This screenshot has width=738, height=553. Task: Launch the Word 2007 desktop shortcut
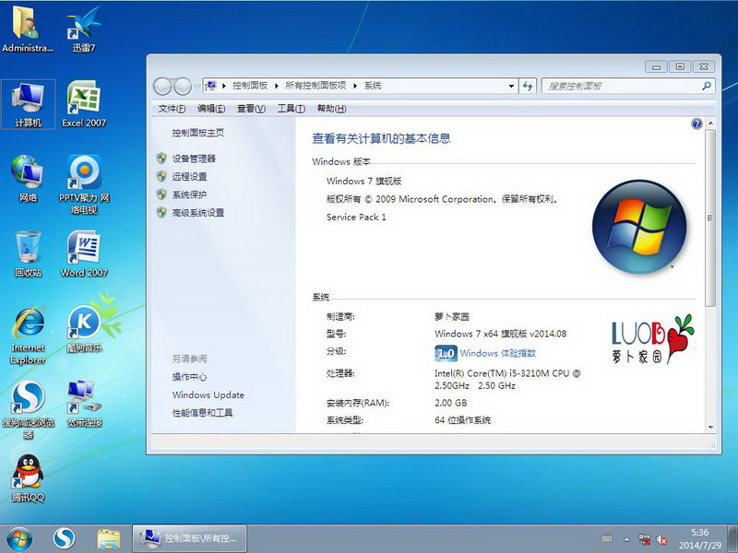pos(84,254)
